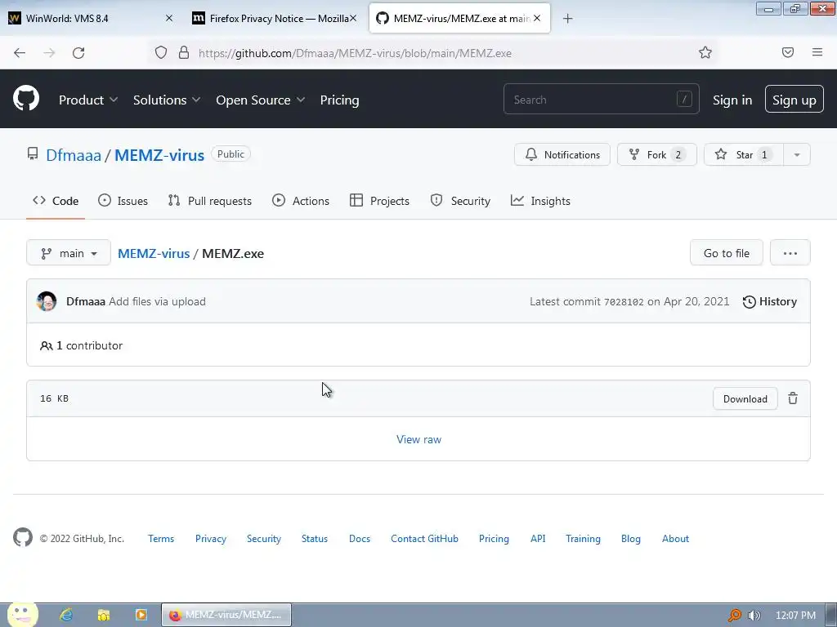This screenshot has width=837, height=627.
Task: Click the GitHub footer logo
Action: point(23,537)
